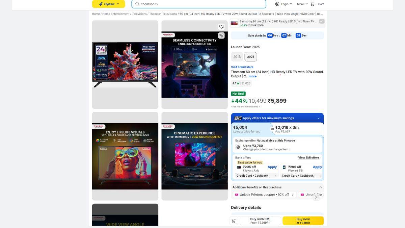This screenshot has width=405, height=228.
Task: Open Home Entertainment breadcrumb
Action: [116, 14]
